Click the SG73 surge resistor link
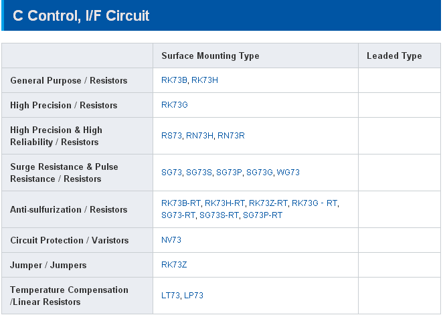Screen dimensions: 443x317 [x=171, y=173]
